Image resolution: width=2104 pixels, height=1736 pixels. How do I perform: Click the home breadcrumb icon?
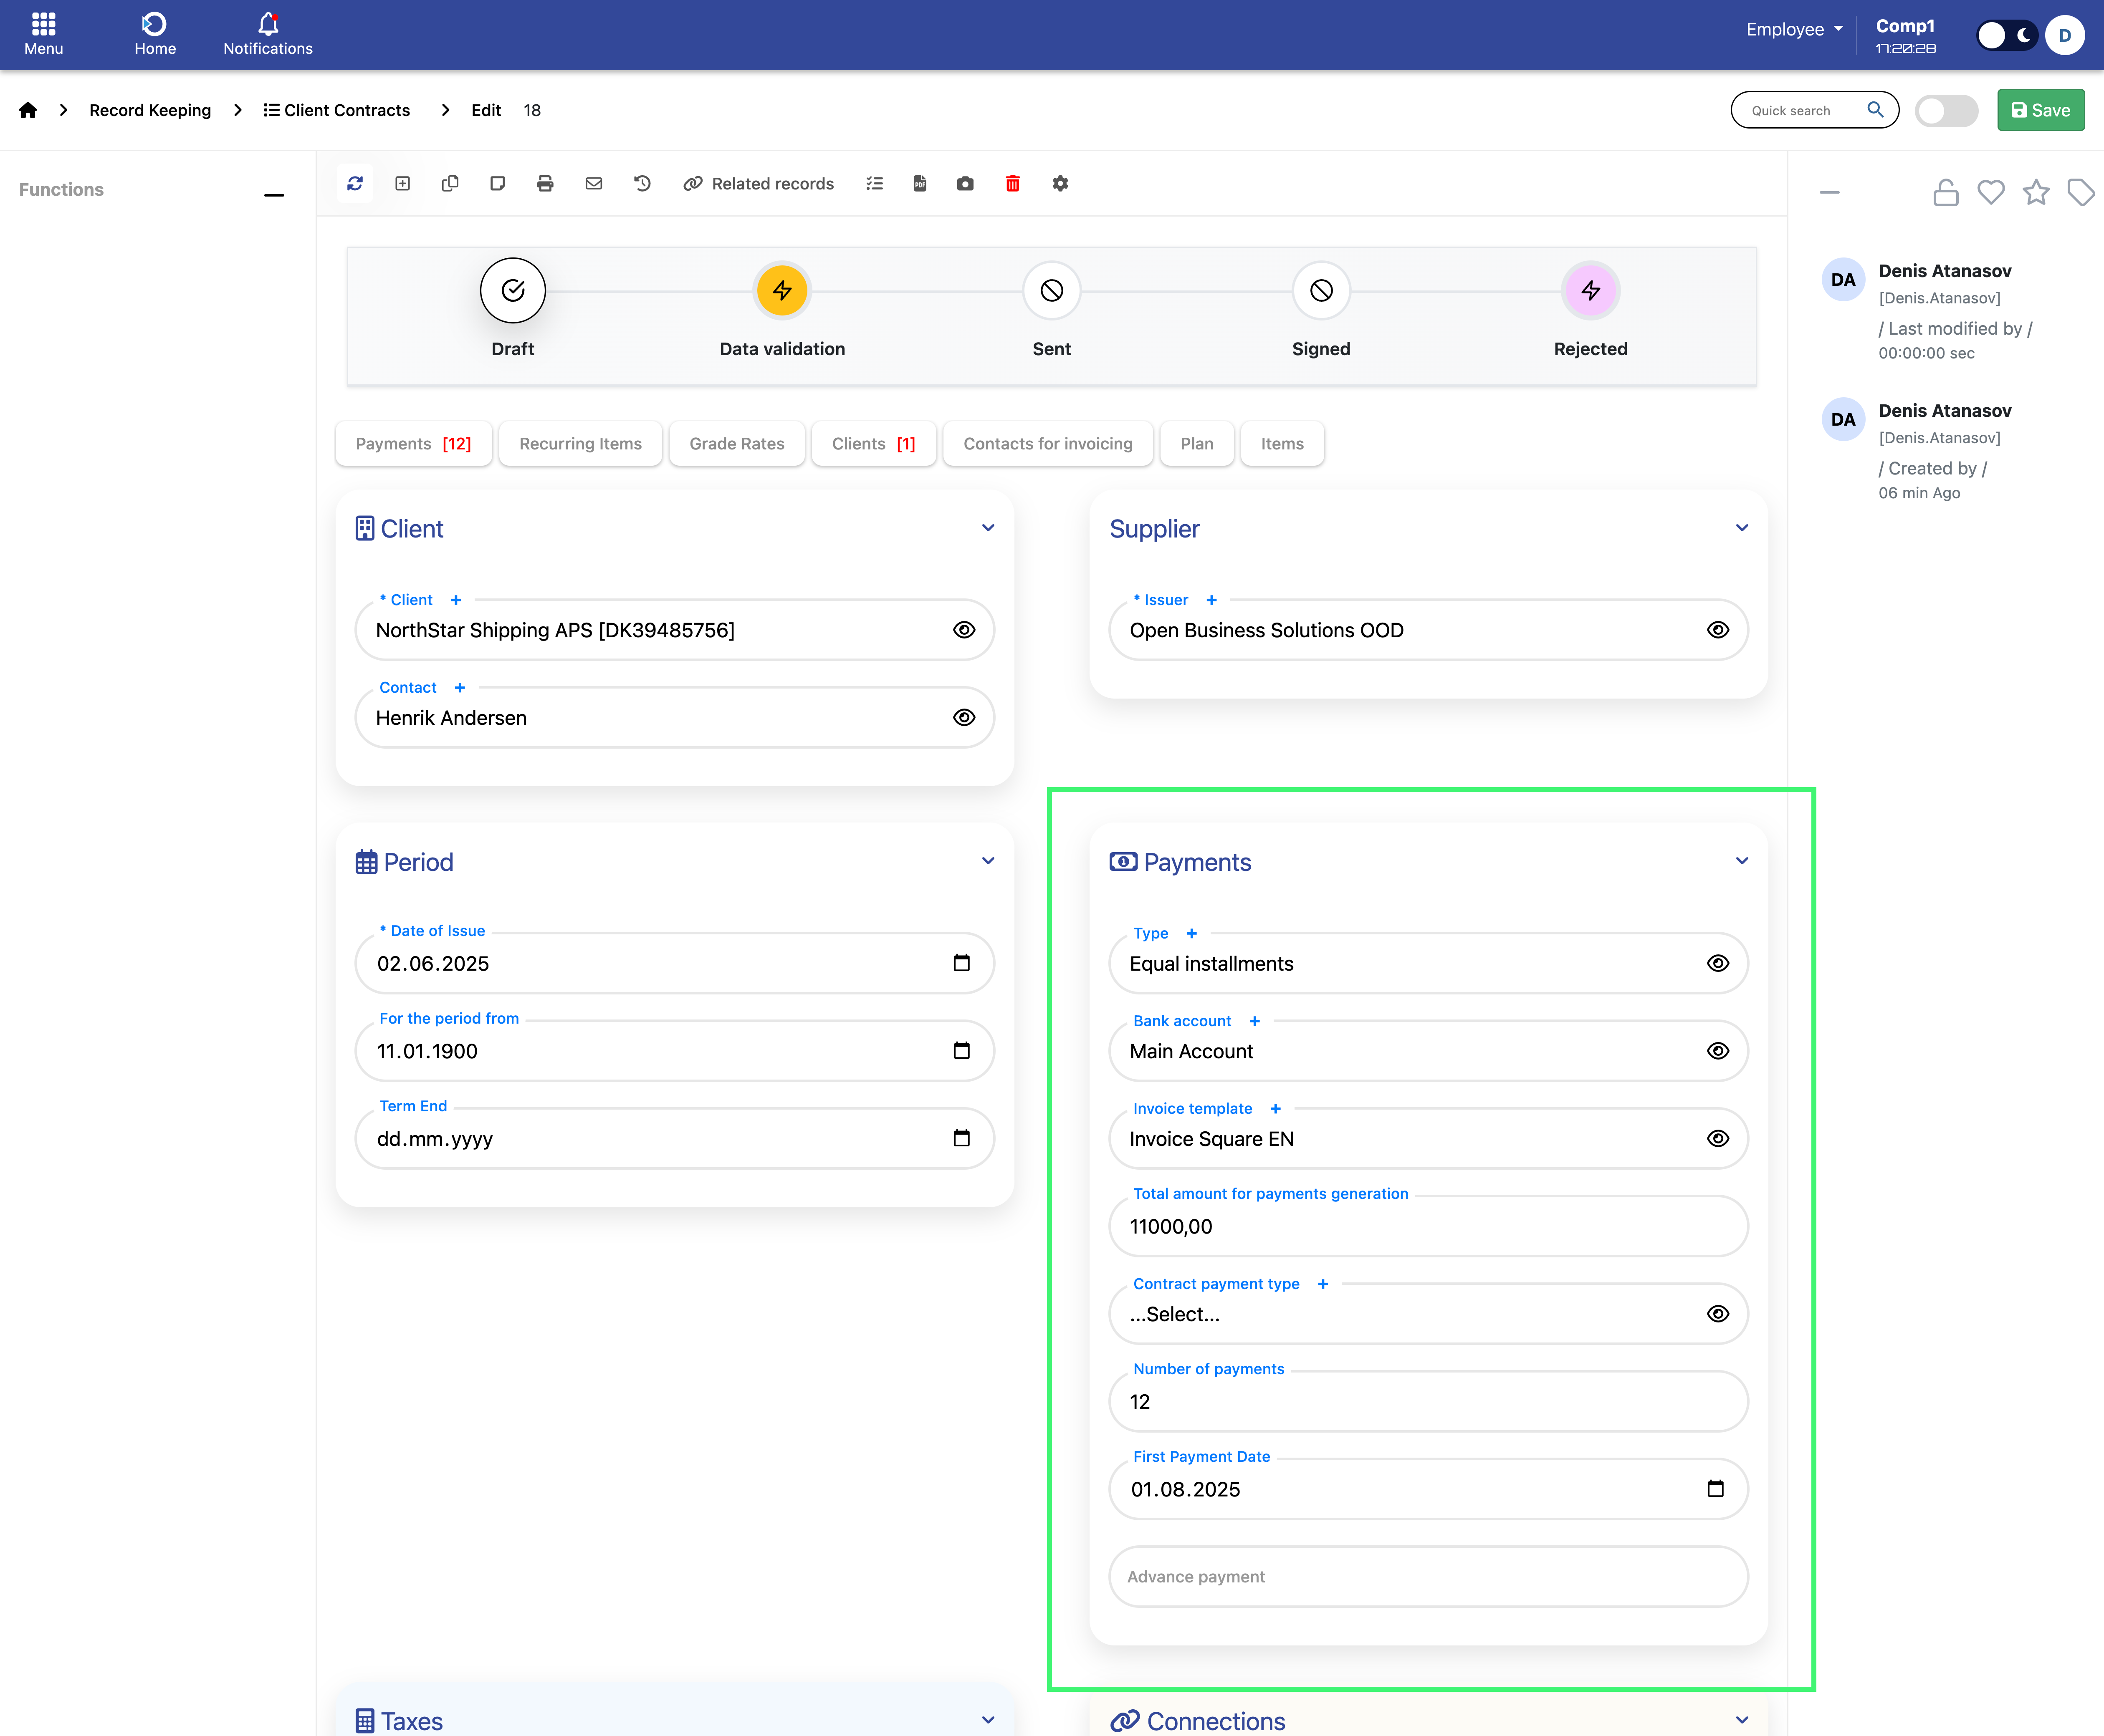[28, 110]
